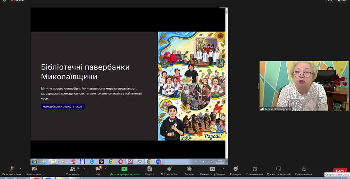
Task: Open the Участники participants panel
Action: pyautogui.click(x=73, y=171)
